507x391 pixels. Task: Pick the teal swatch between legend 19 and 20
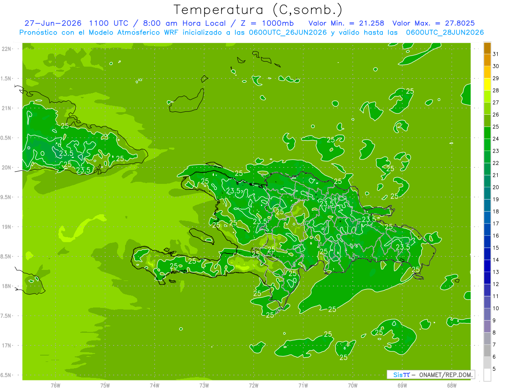(x=487, y=193)
